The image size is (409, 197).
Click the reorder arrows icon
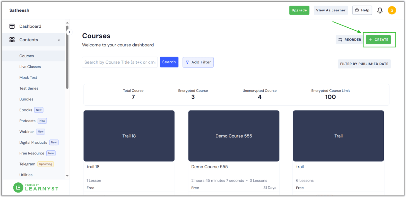tap(339, 39)
